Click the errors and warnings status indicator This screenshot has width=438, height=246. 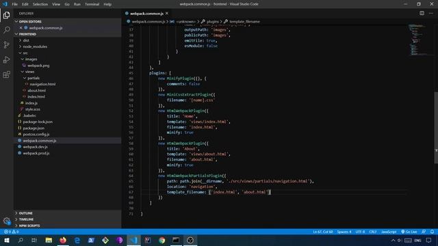tap(12, 232)
